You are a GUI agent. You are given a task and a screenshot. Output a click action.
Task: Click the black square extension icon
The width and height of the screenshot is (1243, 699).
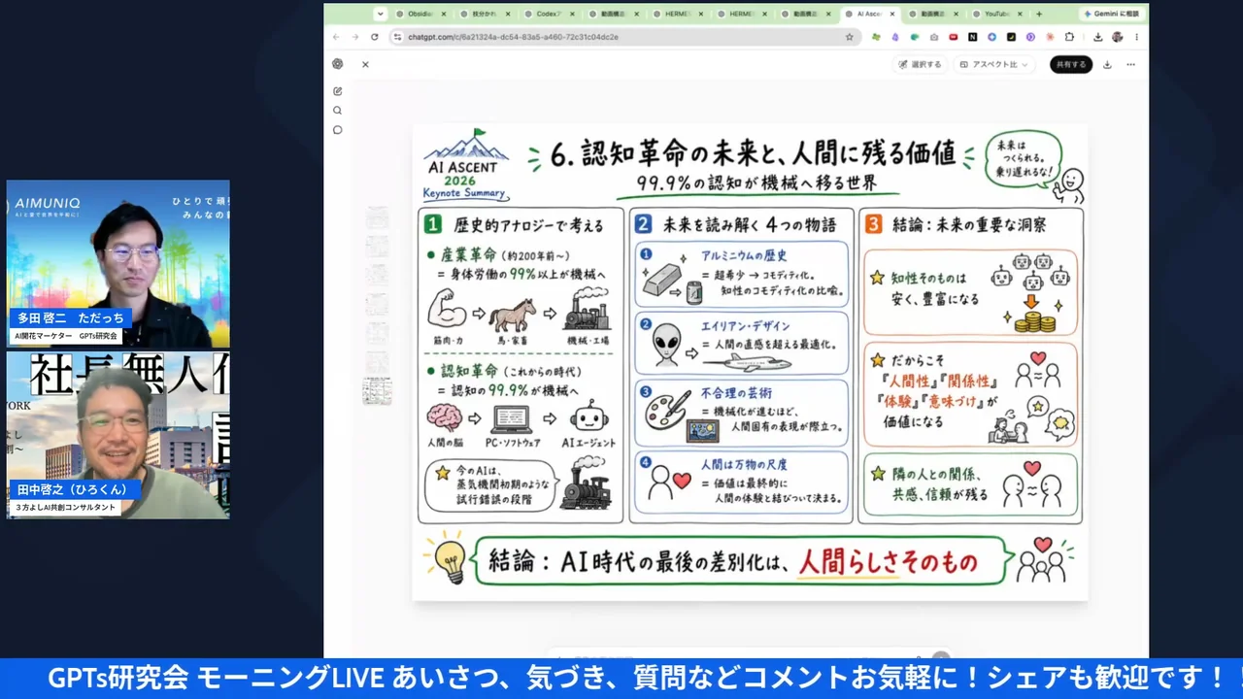[1011, 37]
